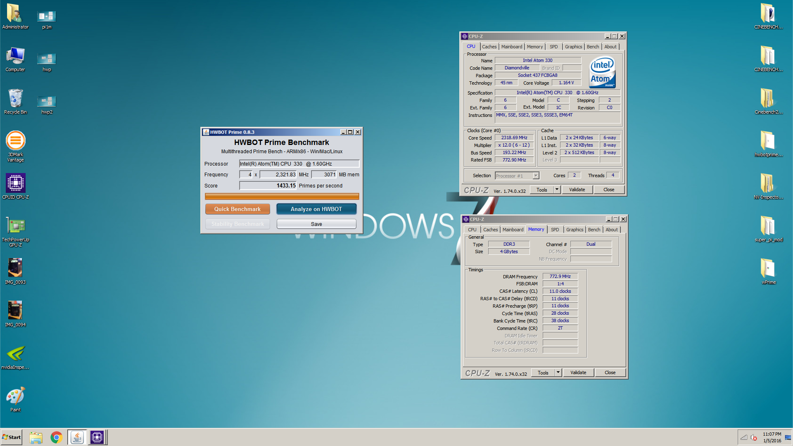This screenshot has width=793, height=446.
Task: Open the NV-Inspector folder icon
Action: (x=768, y=186)
